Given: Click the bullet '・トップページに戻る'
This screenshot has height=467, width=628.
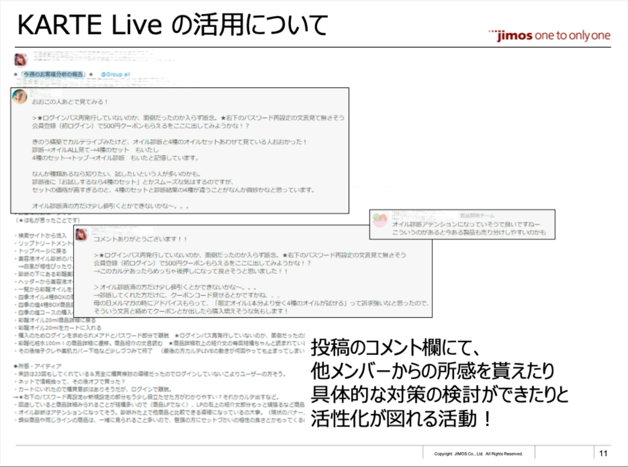Looking at the screenshot, I should [x=40, y=251].
